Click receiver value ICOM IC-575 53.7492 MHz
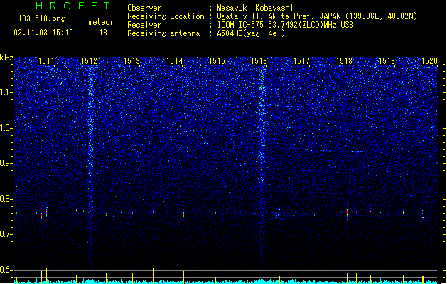The height and width of the screenshot is (284, 447). coord(286,25)
